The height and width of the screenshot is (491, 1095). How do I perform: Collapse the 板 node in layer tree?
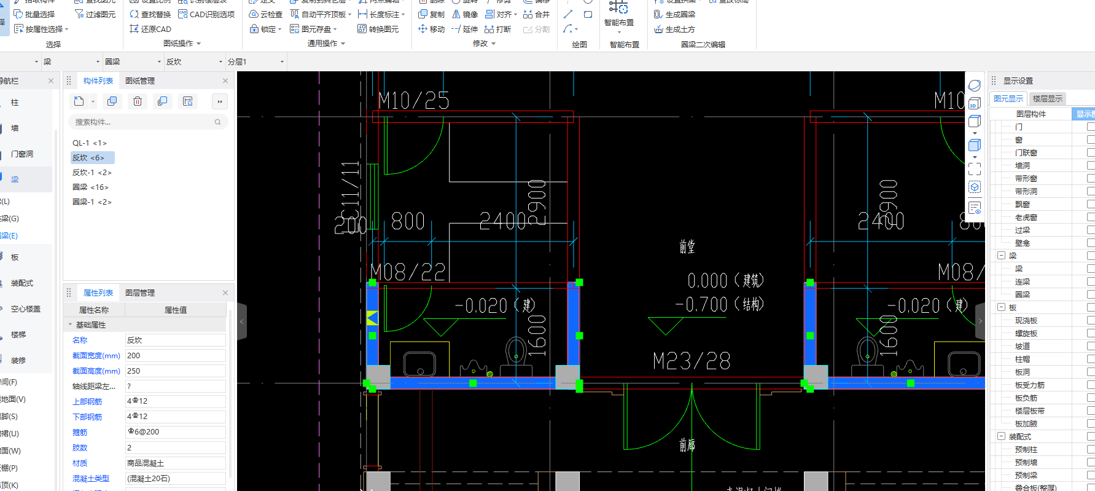point(1001,307)
